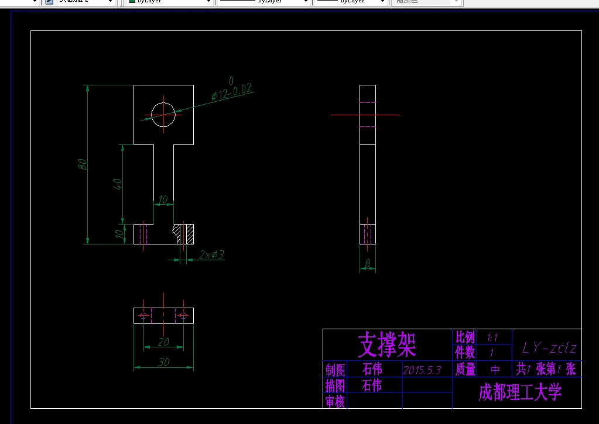The width and height of the screenshot is (599, 424).
Task: Select the 1:1 scale value
Action: click(492, 338)
